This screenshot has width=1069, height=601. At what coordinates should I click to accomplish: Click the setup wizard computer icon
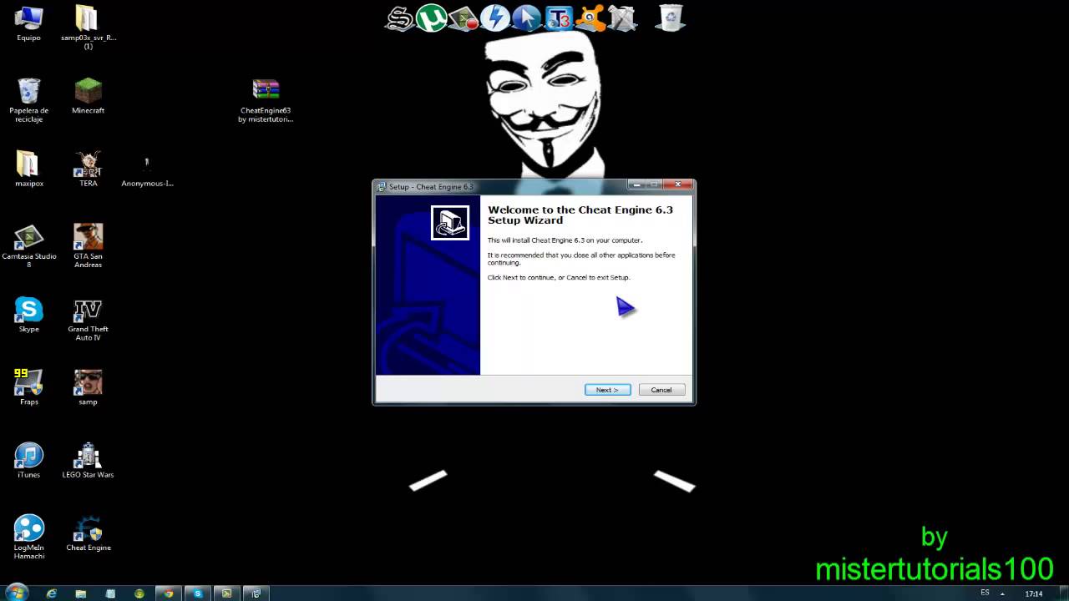[x=450, y=223]
